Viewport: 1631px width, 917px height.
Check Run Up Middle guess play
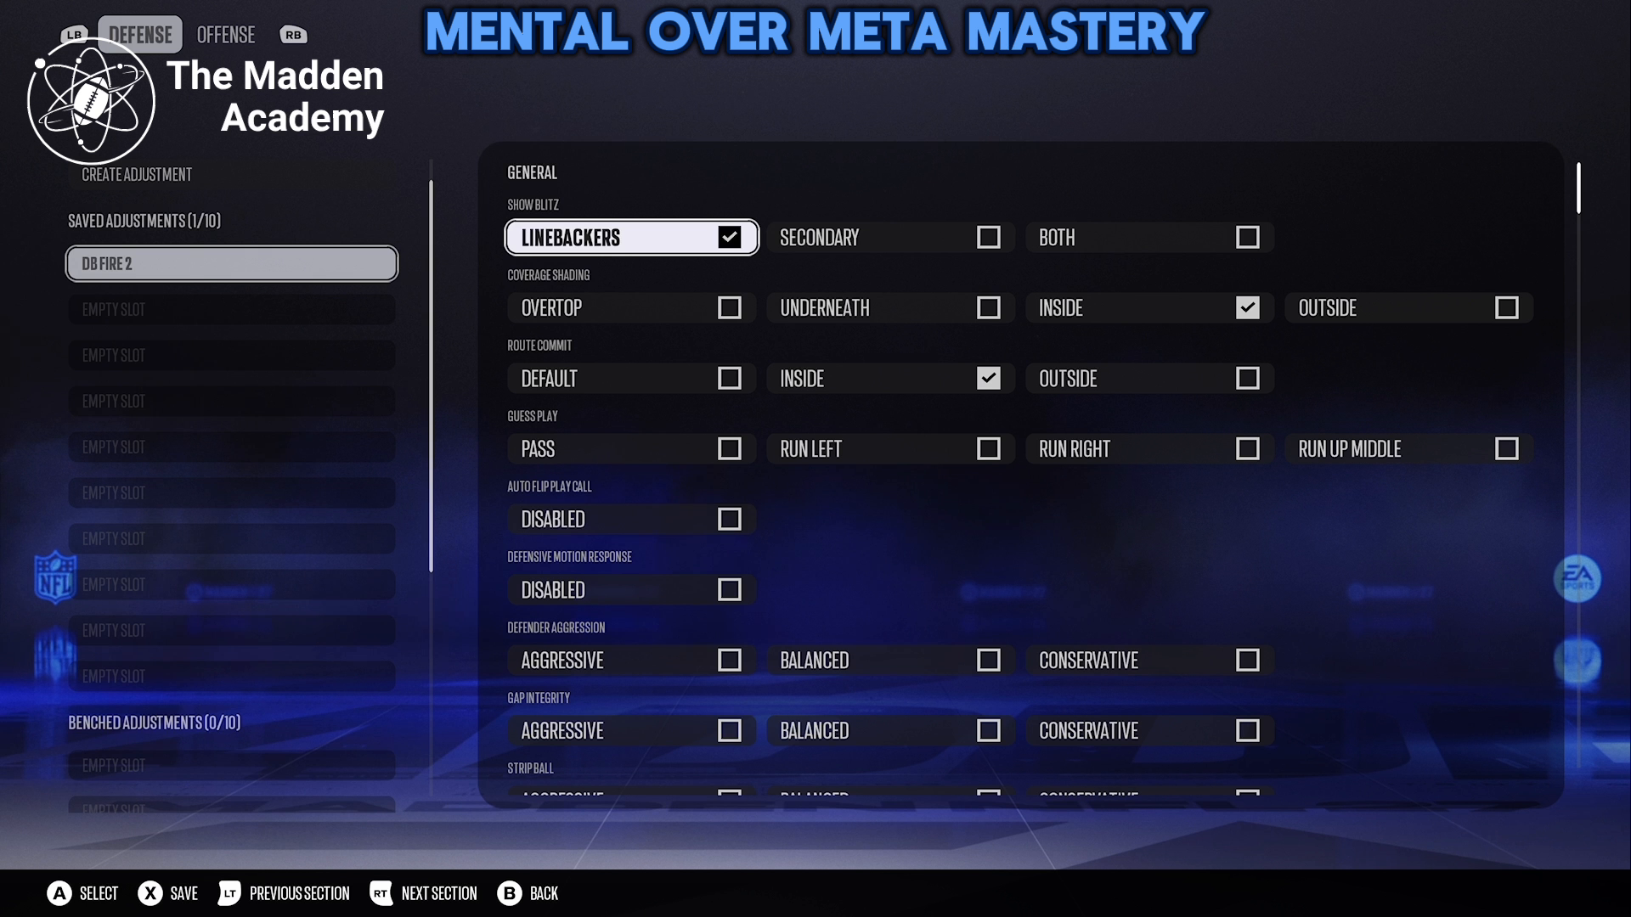pyautogui.click(x=1409, y=449)
